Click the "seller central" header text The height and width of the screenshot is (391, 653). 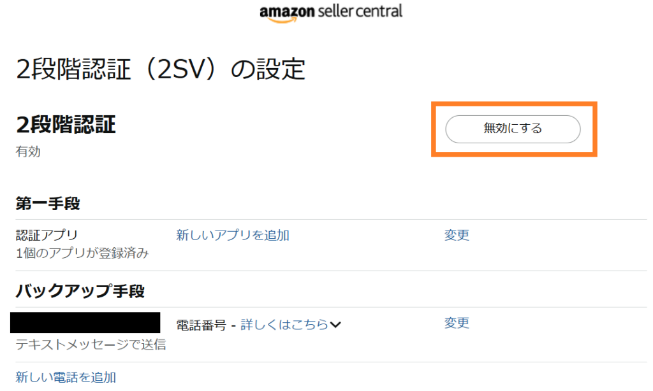point(360,11)
